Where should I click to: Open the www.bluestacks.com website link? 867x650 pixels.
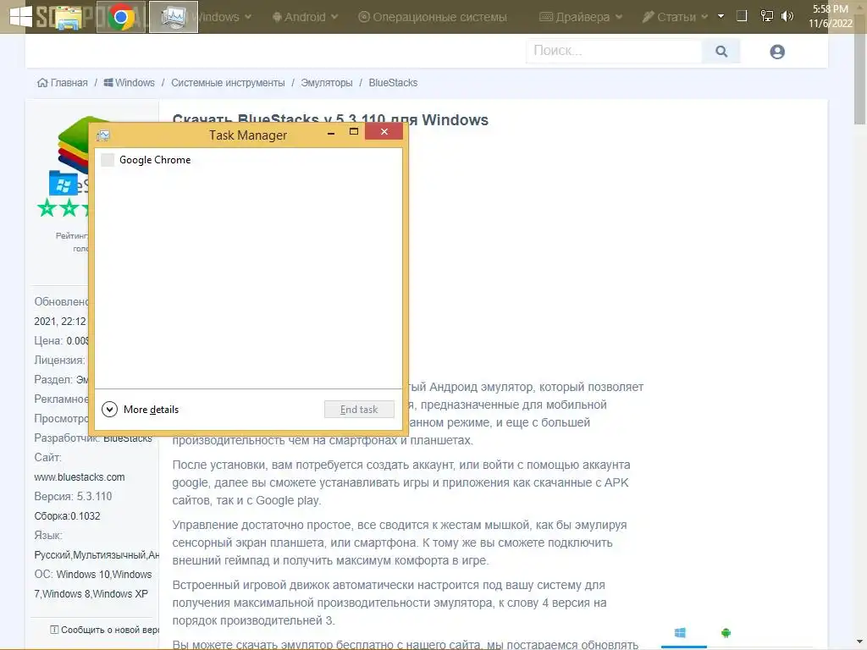(x=80, y=477)
